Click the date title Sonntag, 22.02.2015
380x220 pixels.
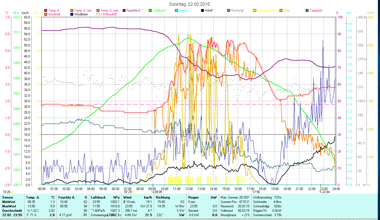click(x=189, y=4)
